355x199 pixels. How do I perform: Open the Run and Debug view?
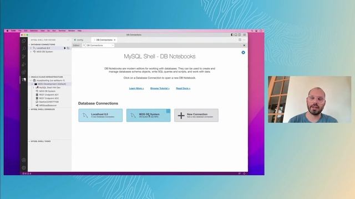24,64
